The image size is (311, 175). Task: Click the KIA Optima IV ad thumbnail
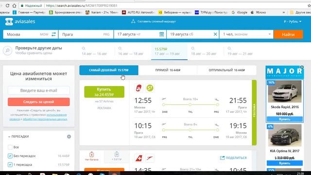click(x=285, y=136)
